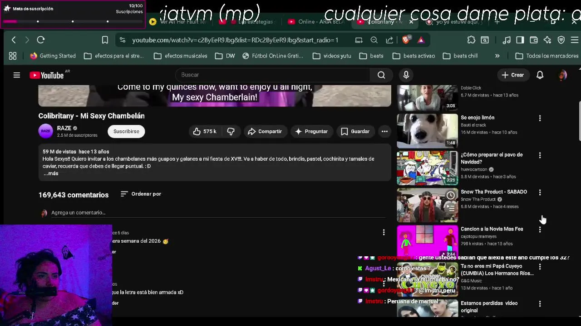Open options menu for Estamos perdidas video

click(x=540, y=304)
